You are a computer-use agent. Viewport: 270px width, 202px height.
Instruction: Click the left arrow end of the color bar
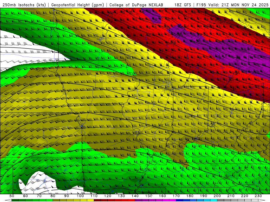click(x=8, y=200)
